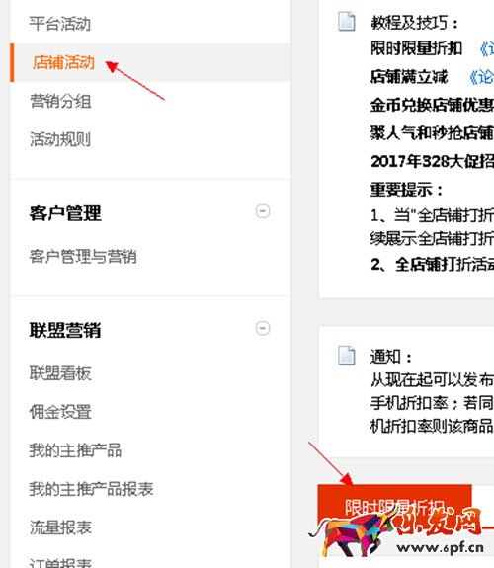The height and width of the screenshot is (568, 494).
Task: Open blue tutorial link after 限时限量折扣
Action: tap(487, 48)
